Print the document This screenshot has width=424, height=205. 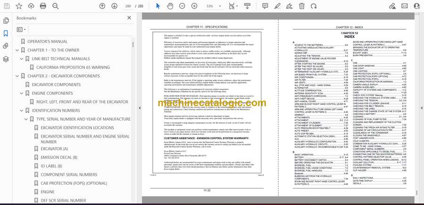43,6
